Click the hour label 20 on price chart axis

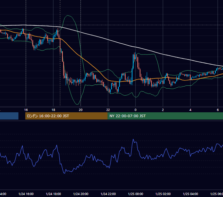point(81,110)
